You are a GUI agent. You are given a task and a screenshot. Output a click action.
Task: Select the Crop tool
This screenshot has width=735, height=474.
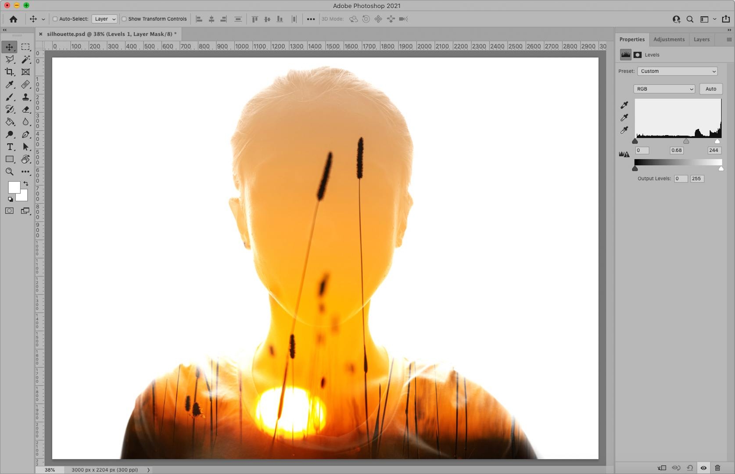(10, 72)
